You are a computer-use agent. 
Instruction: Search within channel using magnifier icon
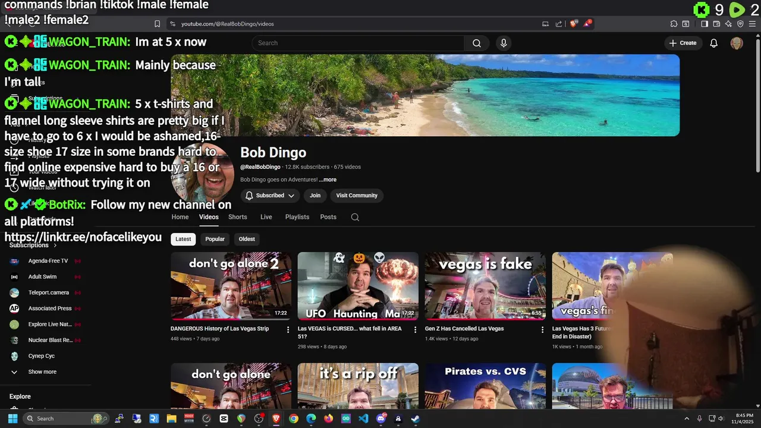(x=355, y=217)
